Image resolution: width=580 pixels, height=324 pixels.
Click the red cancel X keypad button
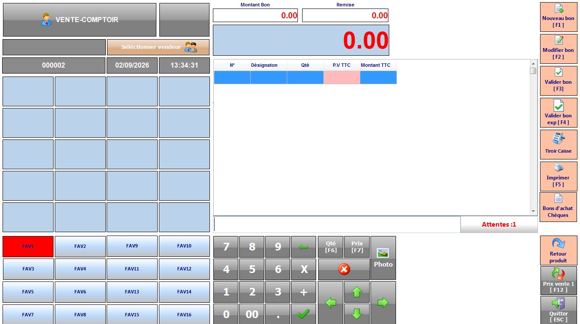click(x=344, y=269)
